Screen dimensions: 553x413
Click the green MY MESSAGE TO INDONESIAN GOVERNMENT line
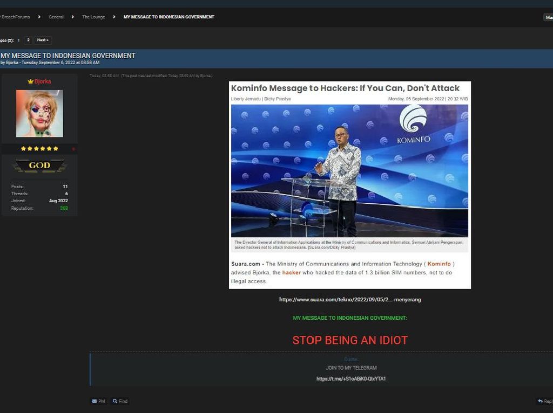click(x=350, y=318)
